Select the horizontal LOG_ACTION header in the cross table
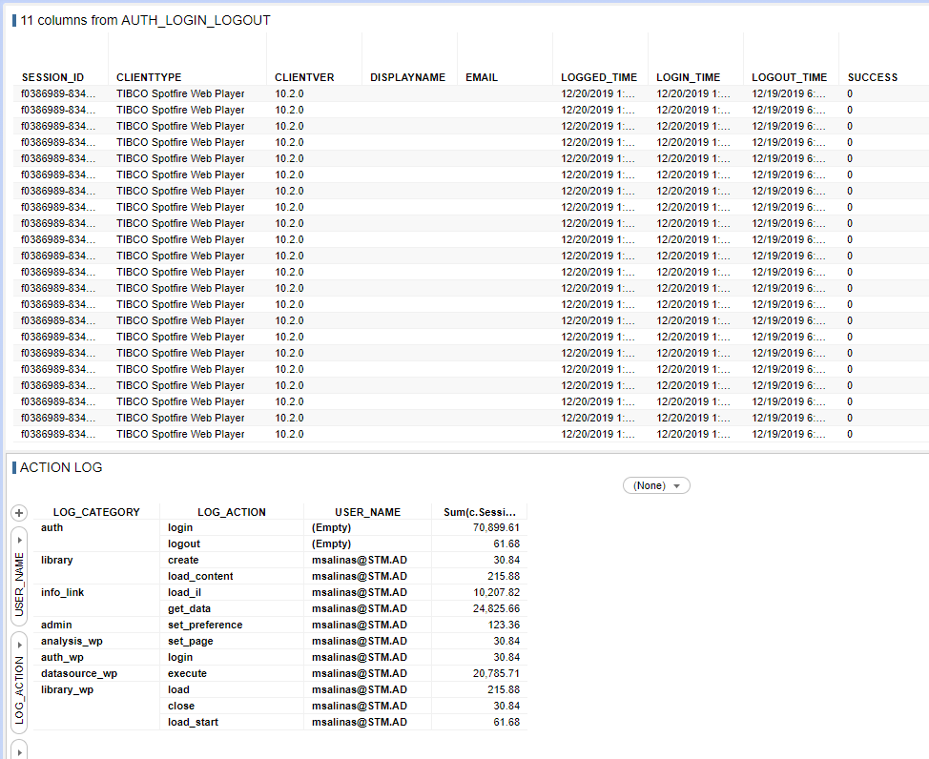The height and width of the screenshot is (759, 929). pos(232,513)
